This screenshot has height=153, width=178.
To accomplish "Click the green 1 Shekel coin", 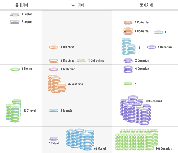I will click(x=15, y=69).
